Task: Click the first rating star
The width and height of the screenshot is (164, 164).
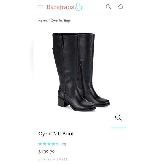Action: click(40, 144)
